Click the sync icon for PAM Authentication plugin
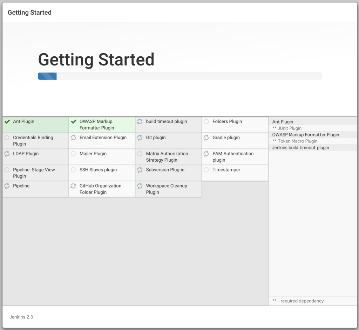Image resolution: width=359 pixels, height=330 pixels. coord(206,154)
